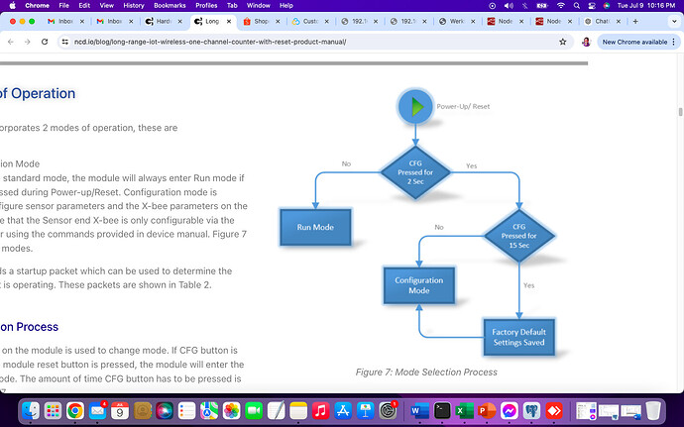Open the App Store from the dock
The height and width of the screenshot is (427, 684).
point(344,410)
